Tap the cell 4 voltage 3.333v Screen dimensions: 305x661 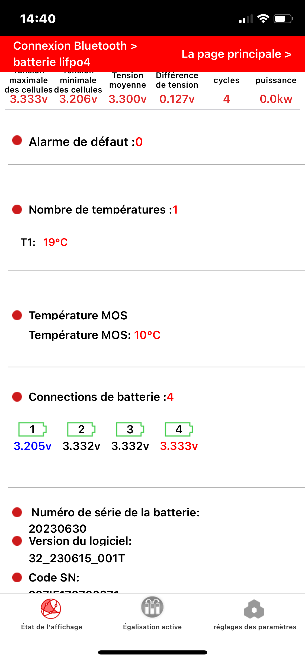(x=179, y=446)
